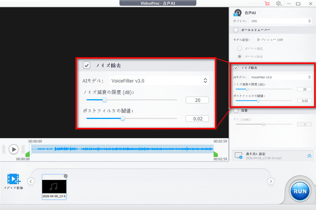This screenshot has width=316, height=210.
Task: Open the デバイス CPU dropdown
Action: point(281,21)
